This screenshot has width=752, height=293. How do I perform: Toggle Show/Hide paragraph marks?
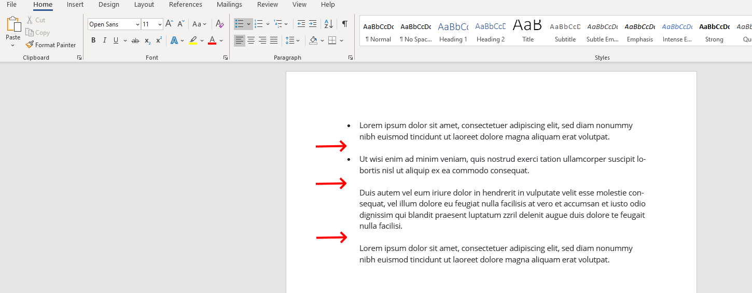click(344, 24)
